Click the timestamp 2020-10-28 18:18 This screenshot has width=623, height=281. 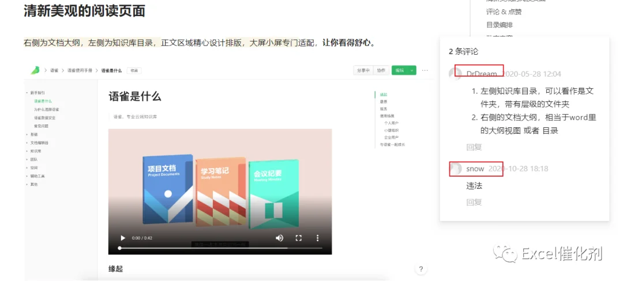pyautogui.click(x=518, y=169)
